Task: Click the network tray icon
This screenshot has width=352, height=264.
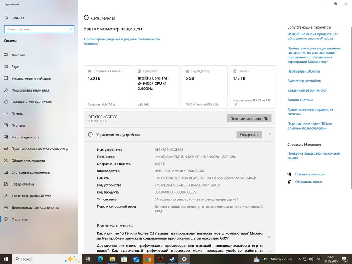Action: (x=305, y=259)
